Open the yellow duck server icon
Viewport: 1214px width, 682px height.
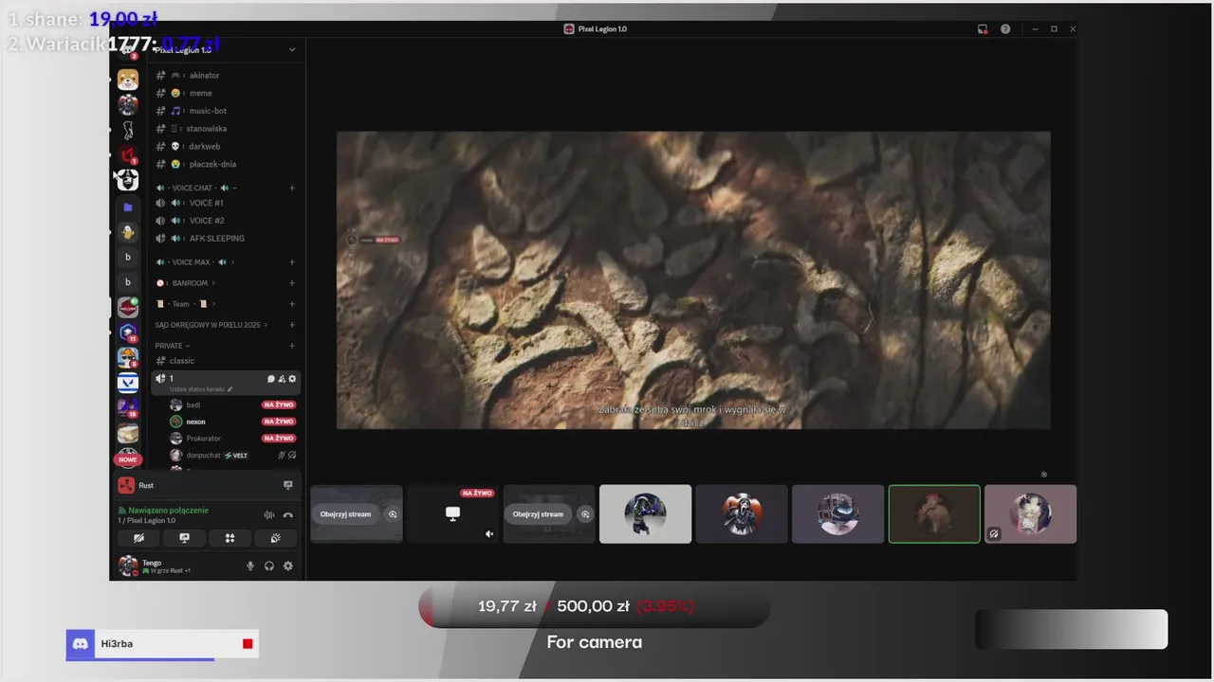click(x=128, y=232)
